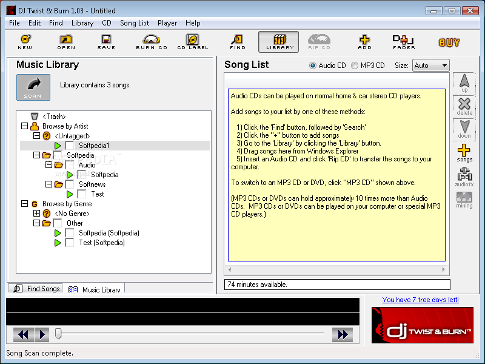The width and height of the screenshot is (485, 364).
Task: Click the song list horizontal scrollbar
Action: pyautogui.click(x=336, y=269)
